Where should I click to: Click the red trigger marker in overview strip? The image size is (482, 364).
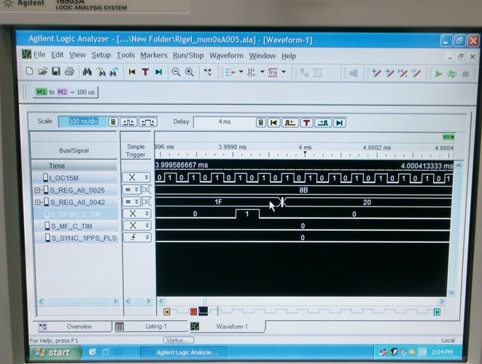(193, 311)
